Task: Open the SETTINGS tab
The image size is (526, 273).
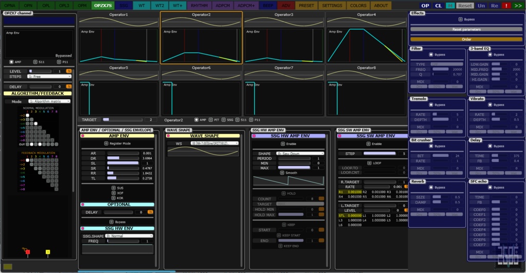Action: 332,6
